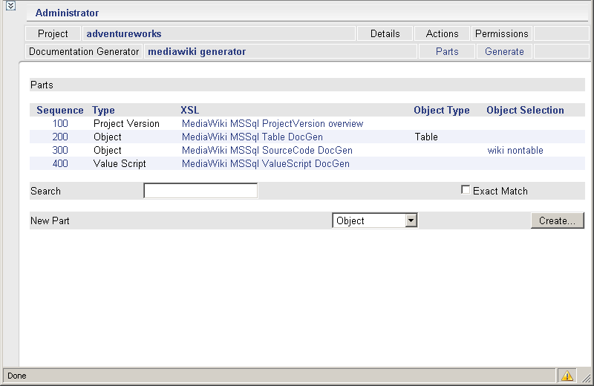Click the Parts section heading
594x386 pixels.
pos(42,85)
